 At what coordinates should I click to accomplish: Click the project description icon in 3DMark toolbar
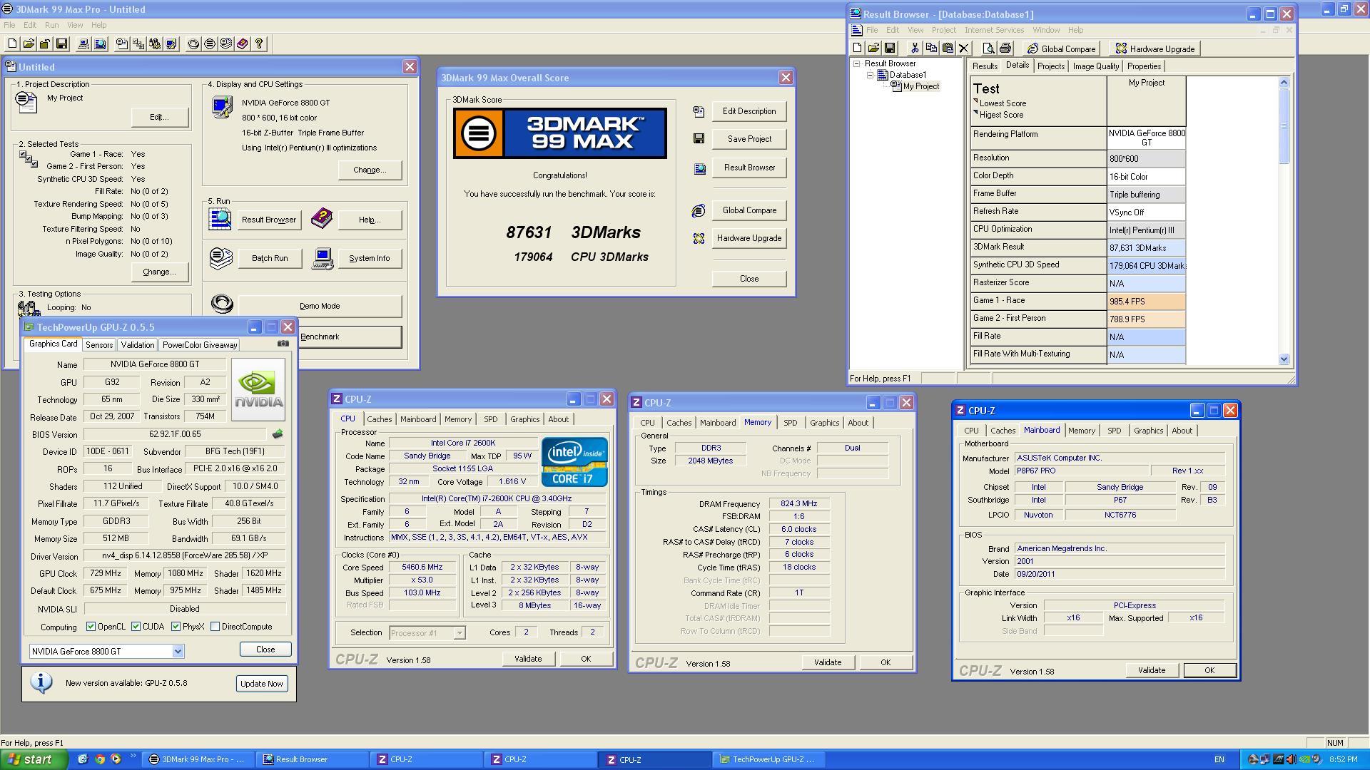click(122, 44)
